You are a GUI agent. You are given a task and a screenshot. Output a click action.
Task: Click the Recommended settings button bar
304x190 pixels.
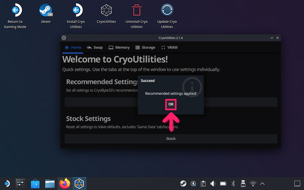tap(171, 102)
